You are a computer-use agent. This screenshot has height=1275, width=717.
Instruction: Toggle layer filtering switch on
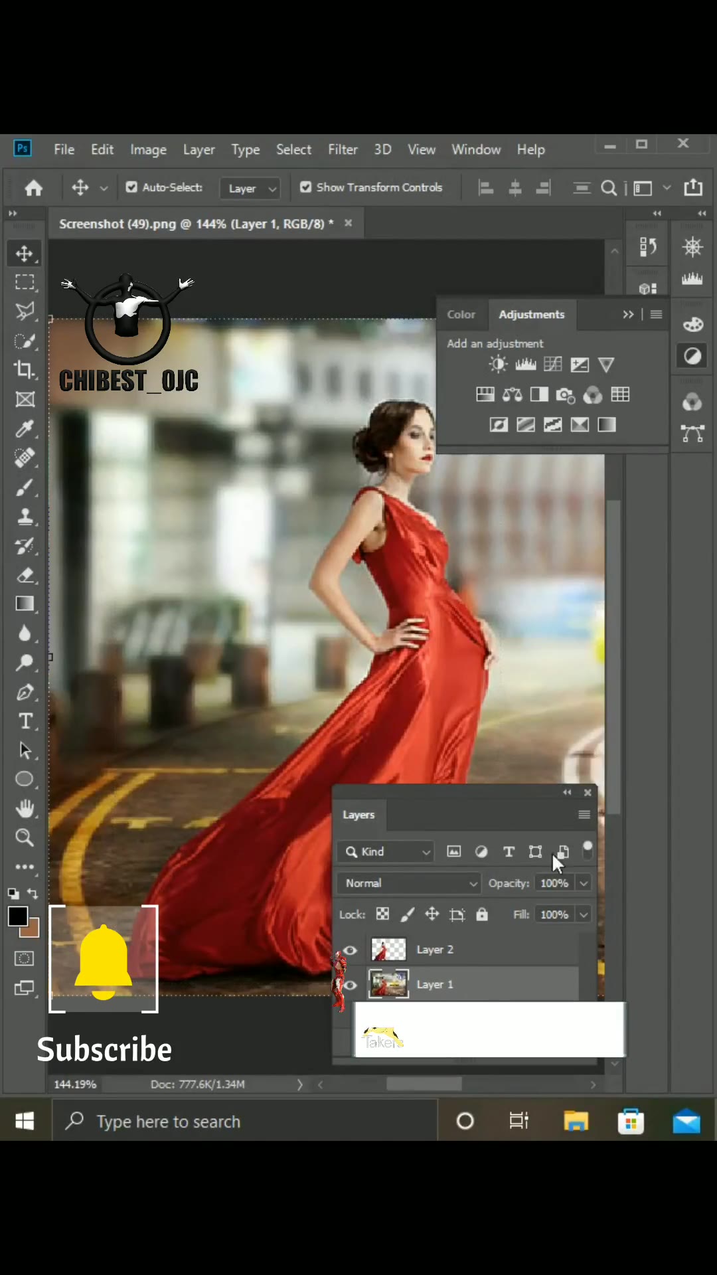[x=588, y=851]
